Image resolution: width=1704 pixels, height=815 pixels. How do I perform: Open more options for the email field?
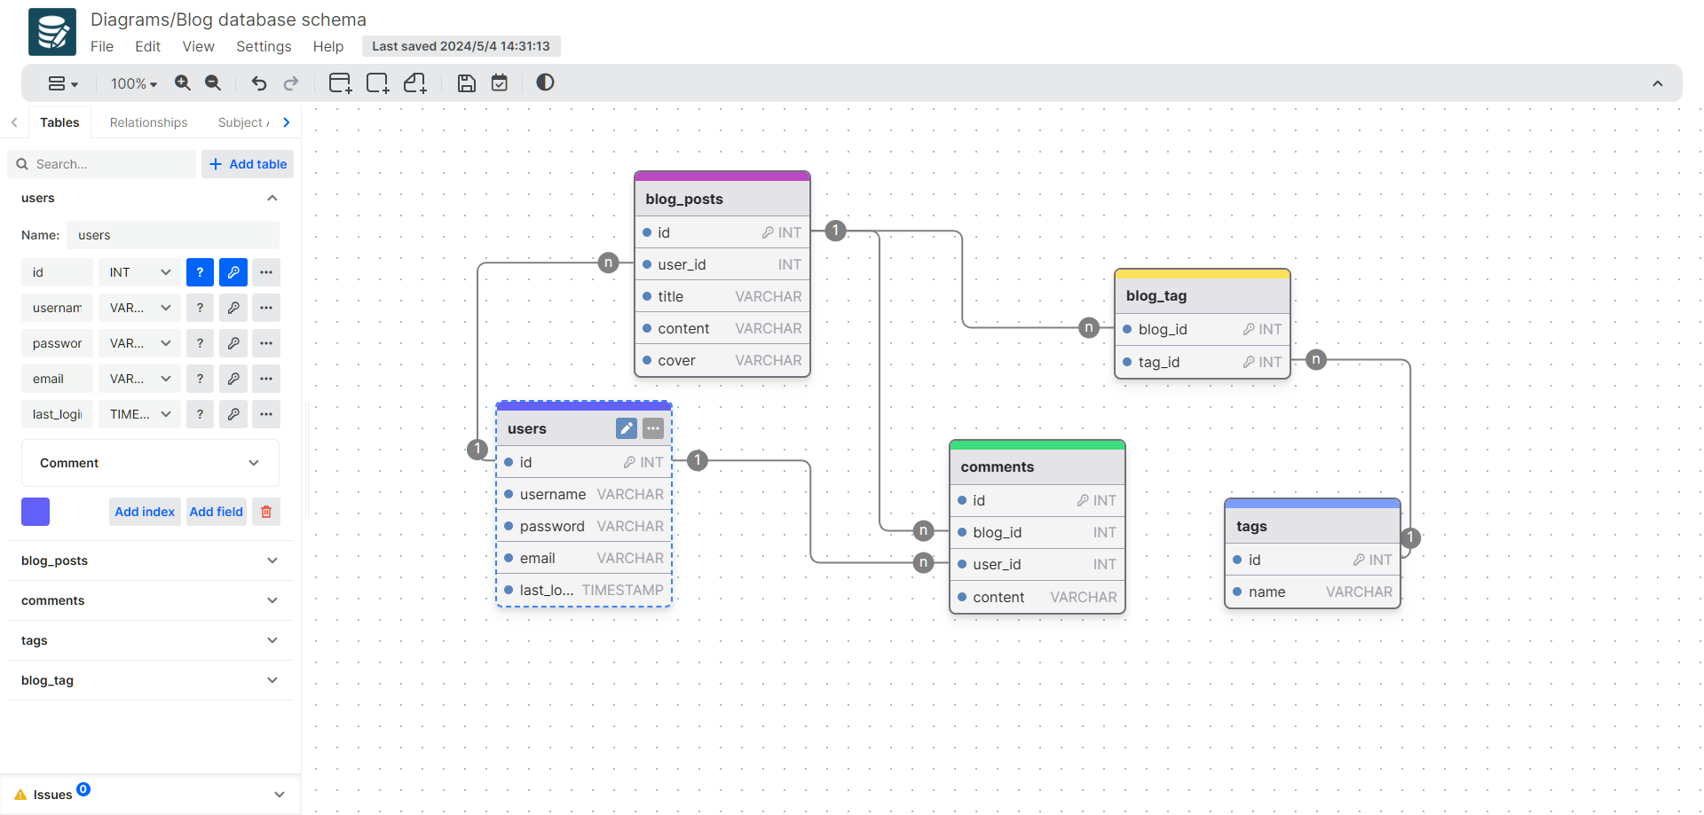[266, 379]
